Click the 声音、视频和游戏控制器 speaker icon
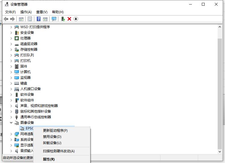 click(x=17, y=106)
